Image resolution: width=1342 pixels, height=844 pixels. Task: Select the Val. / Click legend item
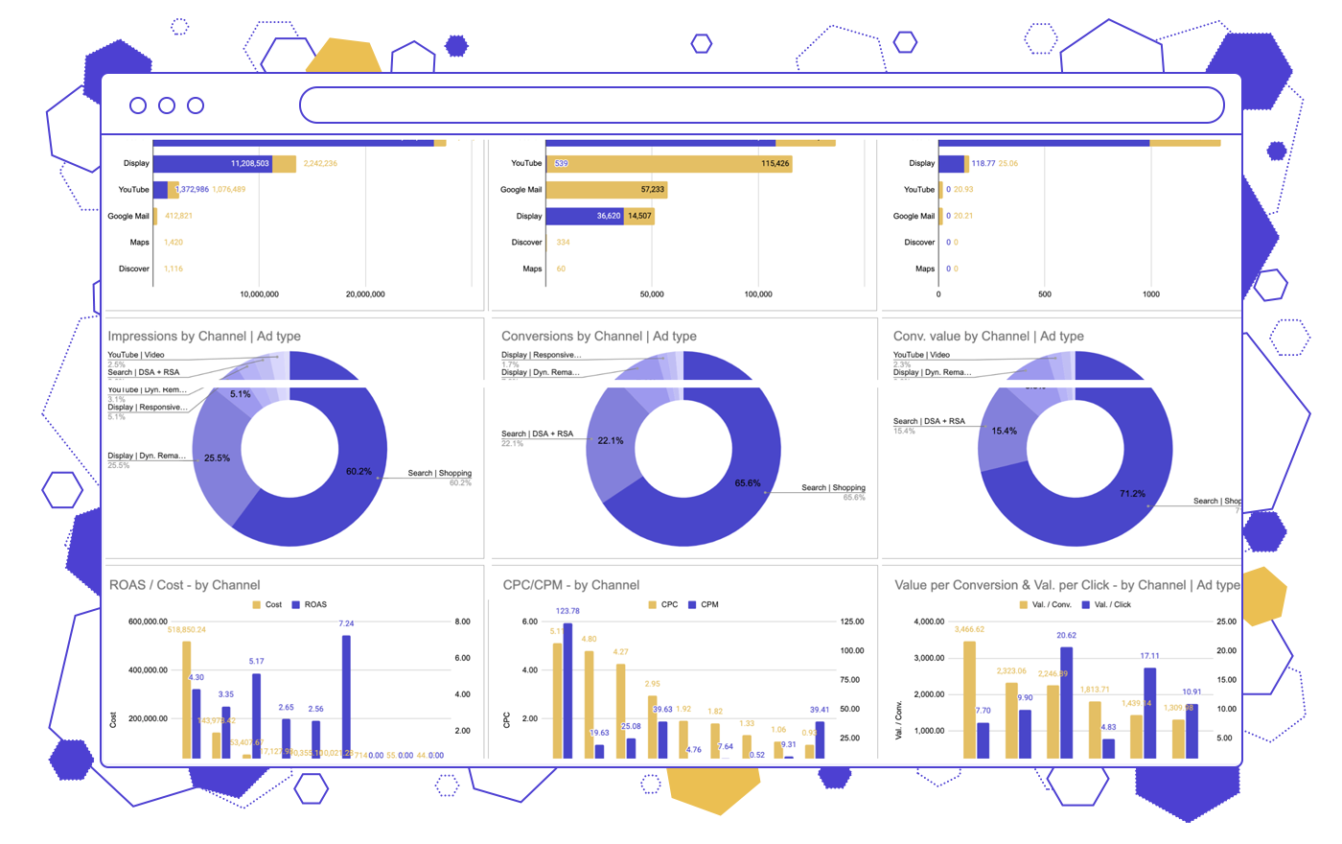point(1106,605)
